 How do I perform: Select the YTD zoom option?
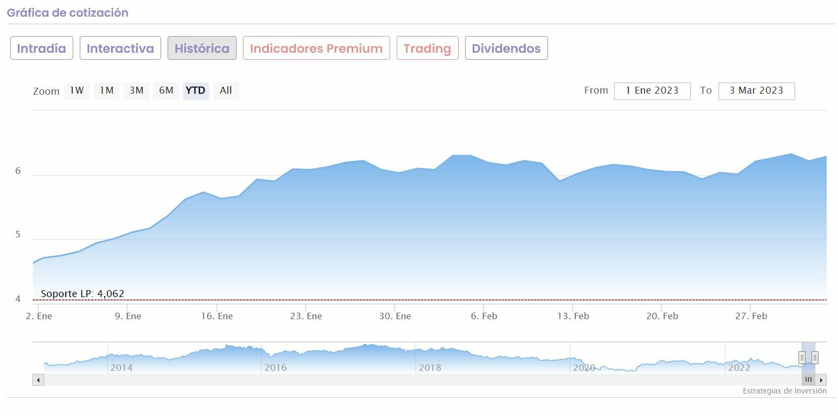click(196, 90)
